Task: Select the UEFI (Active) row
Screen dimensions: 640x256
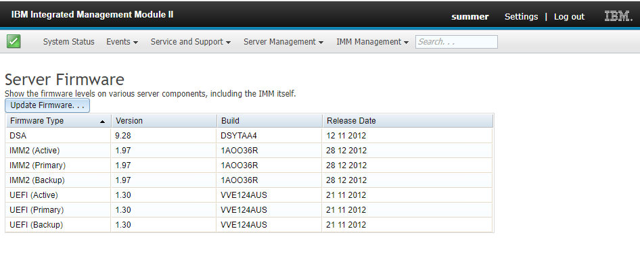Action: click(x=249, y=195)
